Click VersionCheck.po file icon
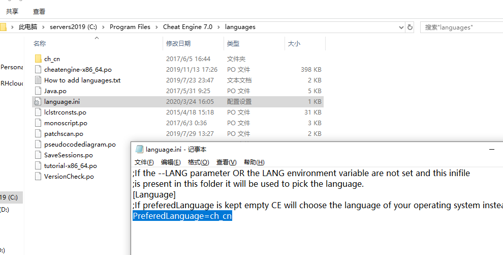 click(x=38, y=176)
